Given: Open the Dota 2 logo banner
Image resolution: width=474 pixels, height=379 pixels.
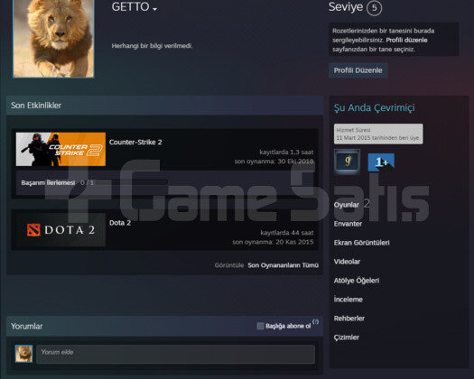Looking at the screenshot, I should pos(60,230).
